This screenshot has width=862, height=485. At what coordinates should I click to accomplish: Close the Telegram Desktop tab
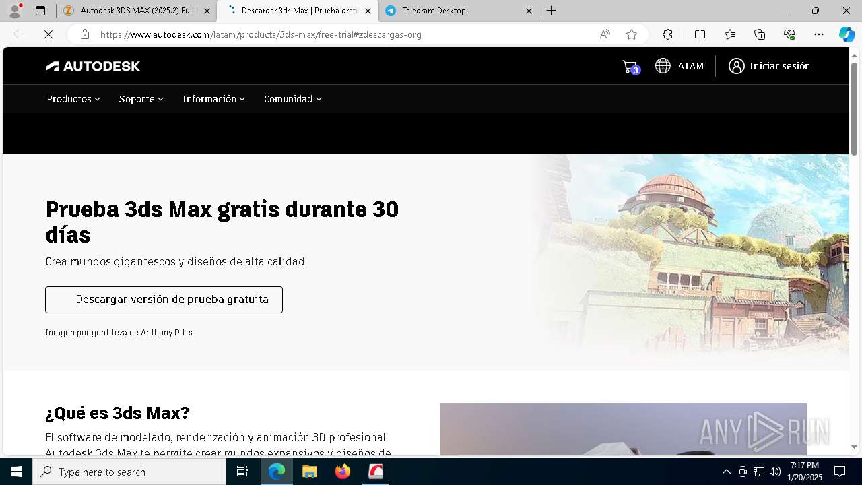click(529, 11)
